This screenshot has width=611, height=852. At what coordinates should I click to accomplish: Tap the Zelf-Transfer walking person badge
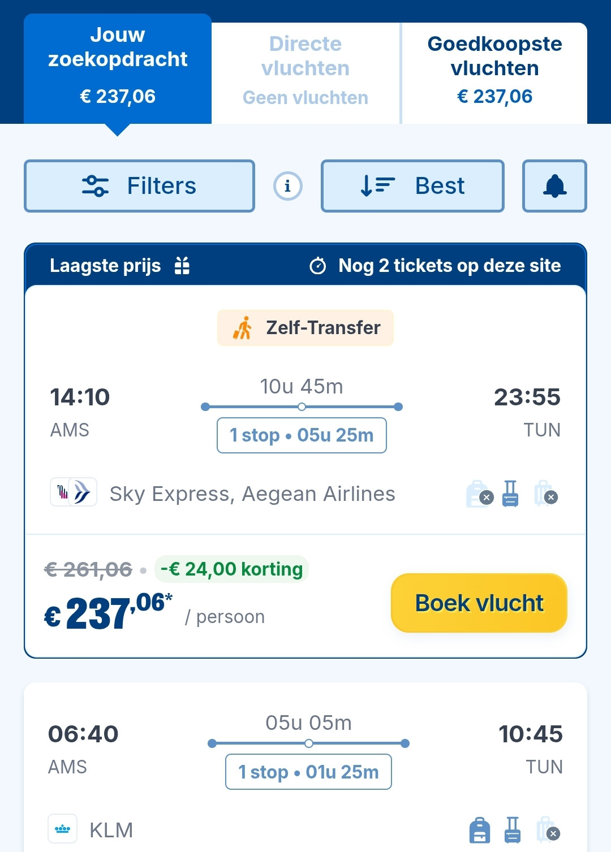[305, 328]
